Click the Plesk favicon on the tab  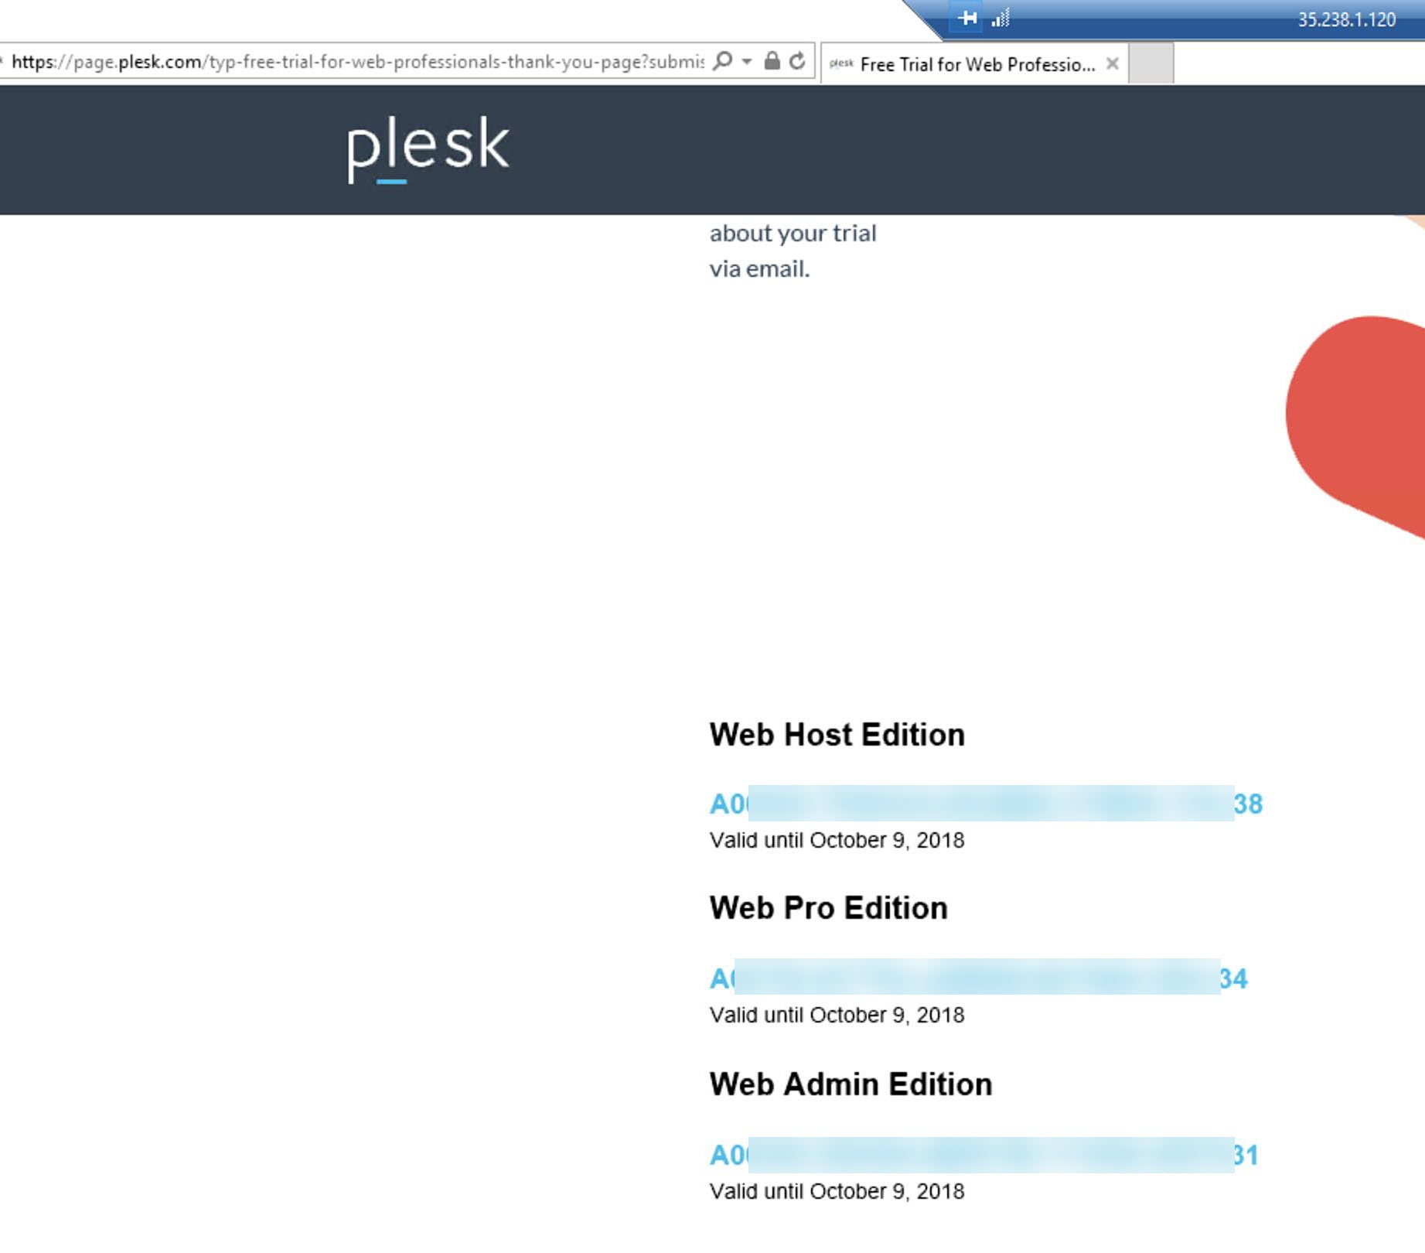pos(841,64)
